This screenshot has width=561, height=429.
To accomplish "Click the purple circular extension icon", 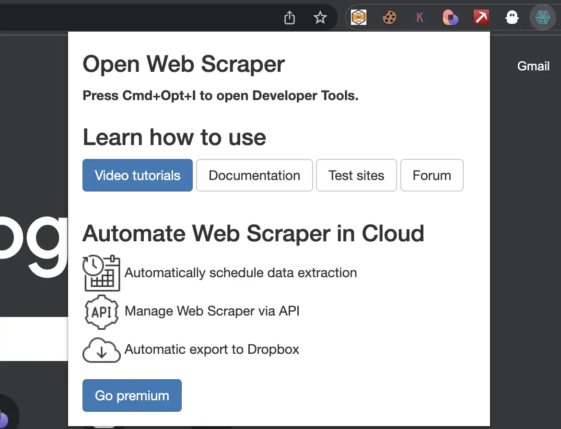I will tap(450, 17).
